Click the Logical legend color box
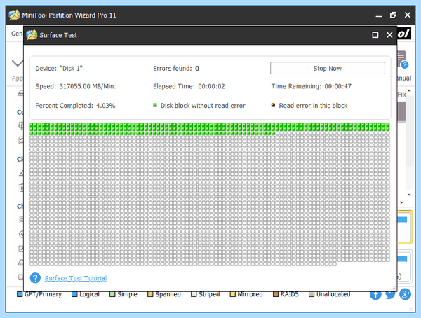The image size is (421, 318). click(x=74, y=294)
